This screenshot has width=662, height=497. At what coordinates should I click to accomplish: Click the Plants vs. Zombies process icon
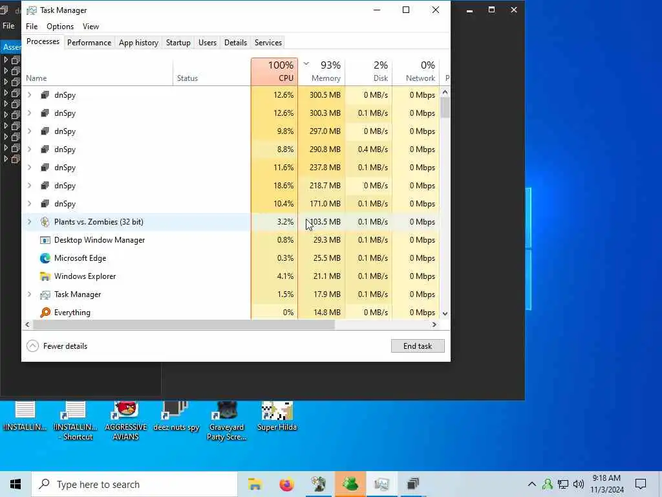[x=45, y=222]
